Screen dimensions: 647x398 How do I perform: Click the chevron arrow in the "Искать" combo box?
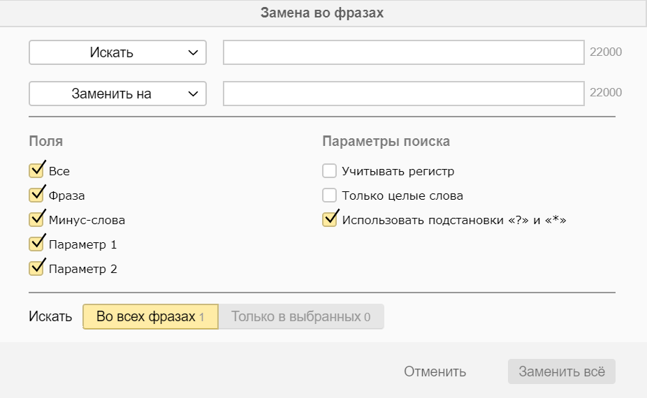(193, 52)
